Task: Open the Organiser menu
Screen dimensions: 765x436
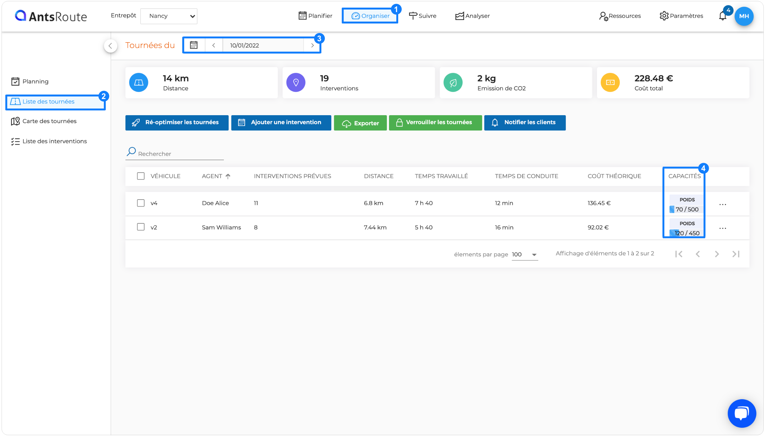Action: 370,16
